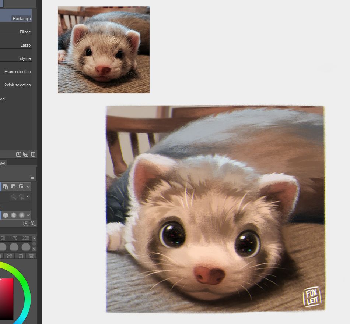
Task: Select brush size preset 170
Action: tap(14, 243)
